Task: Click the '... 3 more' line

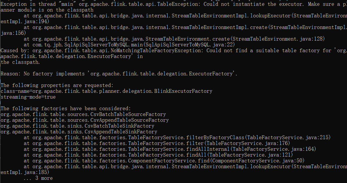Action: [x=38, y=178]
